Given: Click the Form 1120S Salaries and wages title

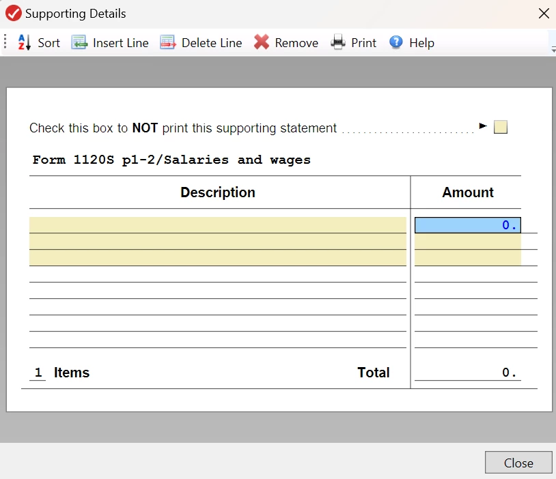Looking at the screenshot, I should 171,160.
